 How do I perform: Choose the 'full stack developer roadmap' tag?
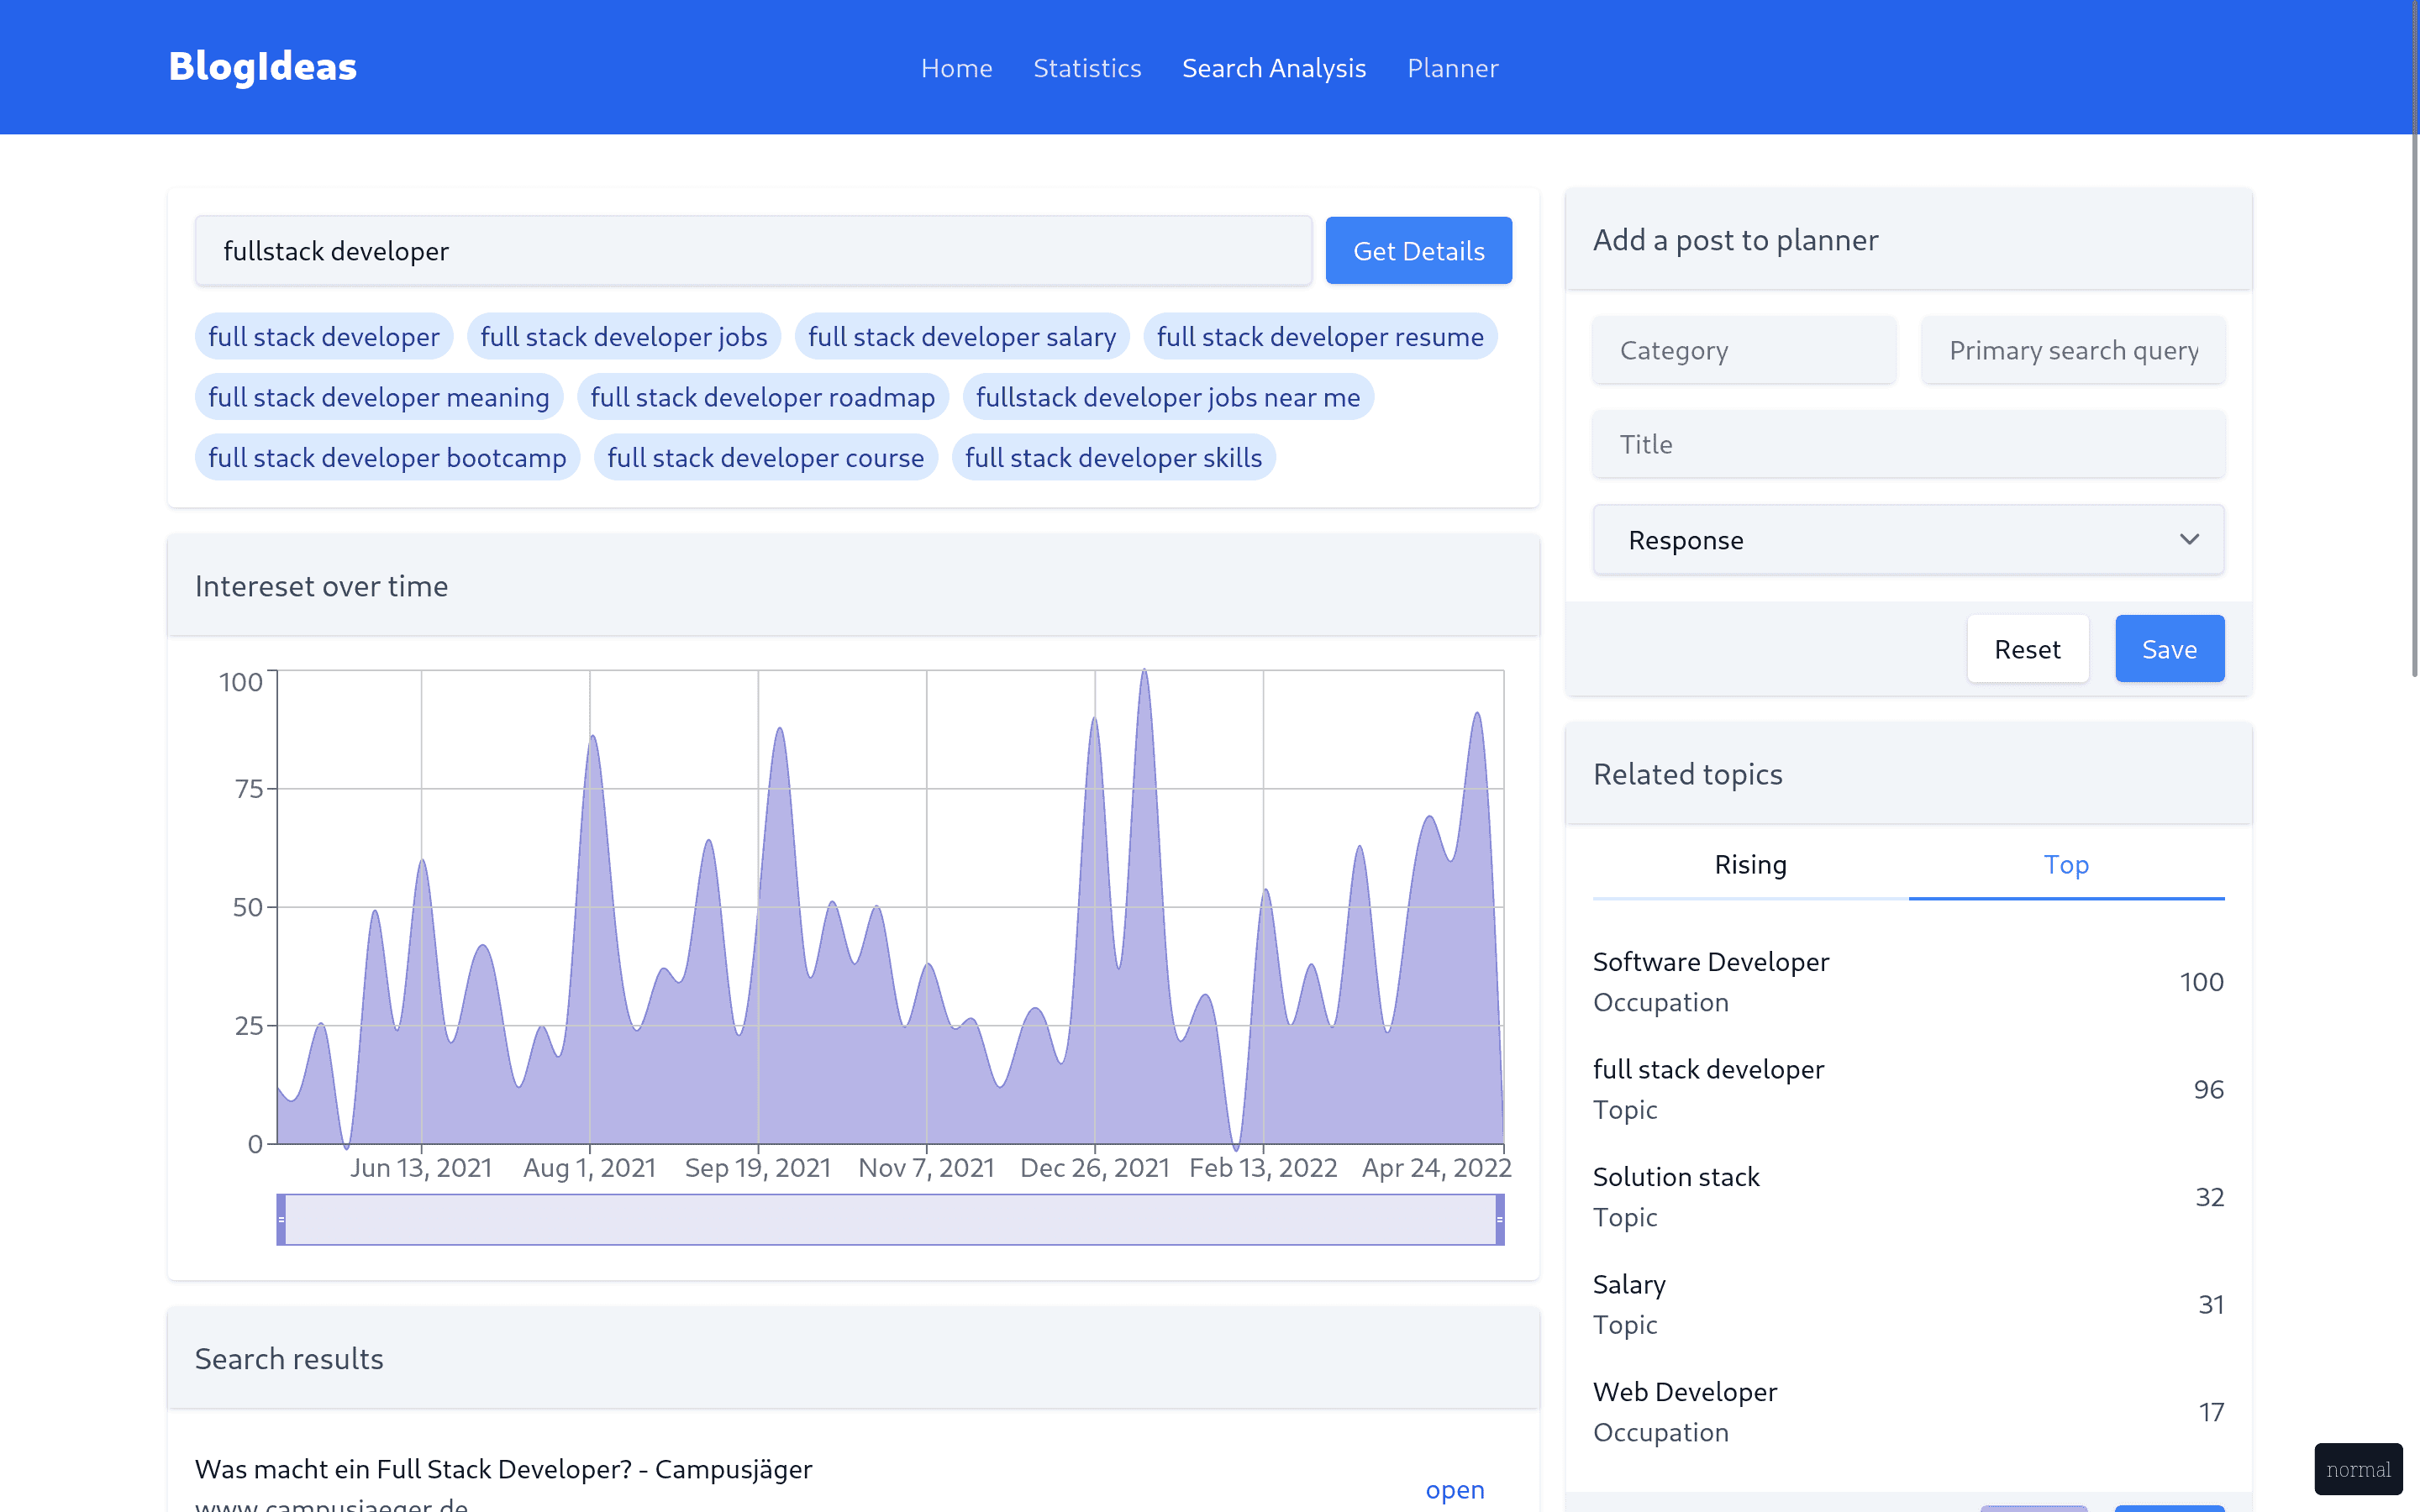[x=762, y=398]
